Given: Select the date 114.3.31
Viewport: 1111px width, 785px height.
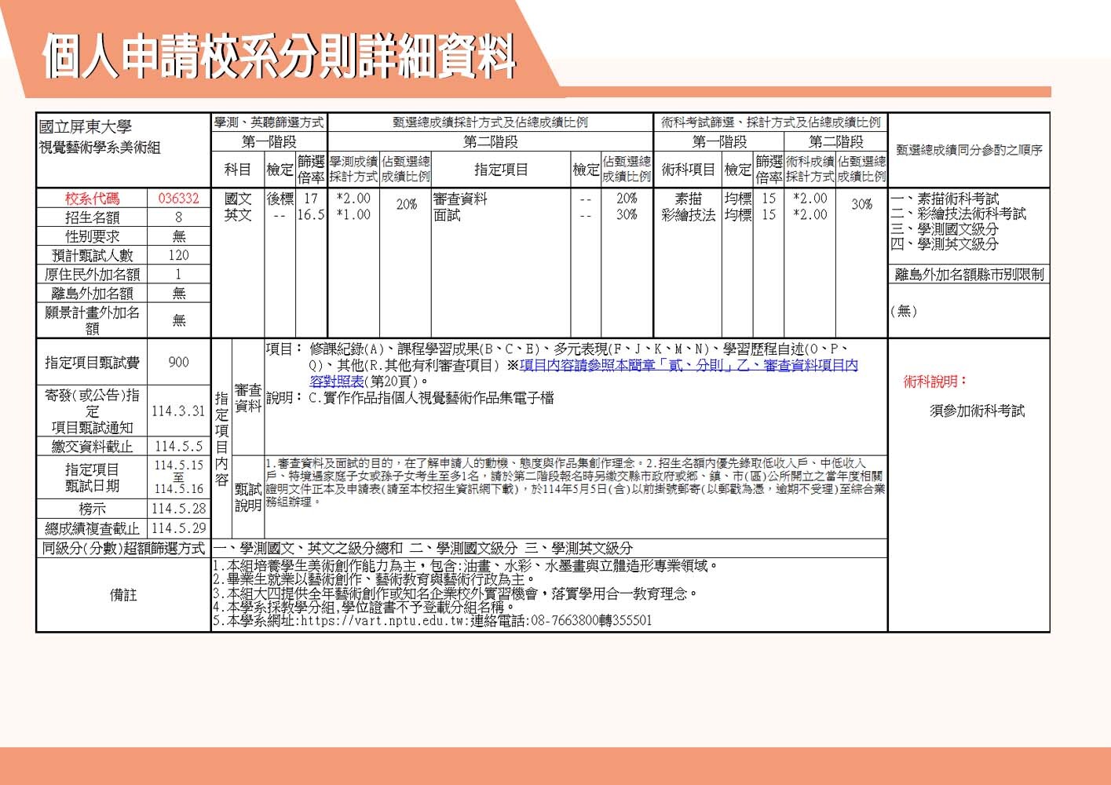Looking at the screenshot, I should click(178, 411).
